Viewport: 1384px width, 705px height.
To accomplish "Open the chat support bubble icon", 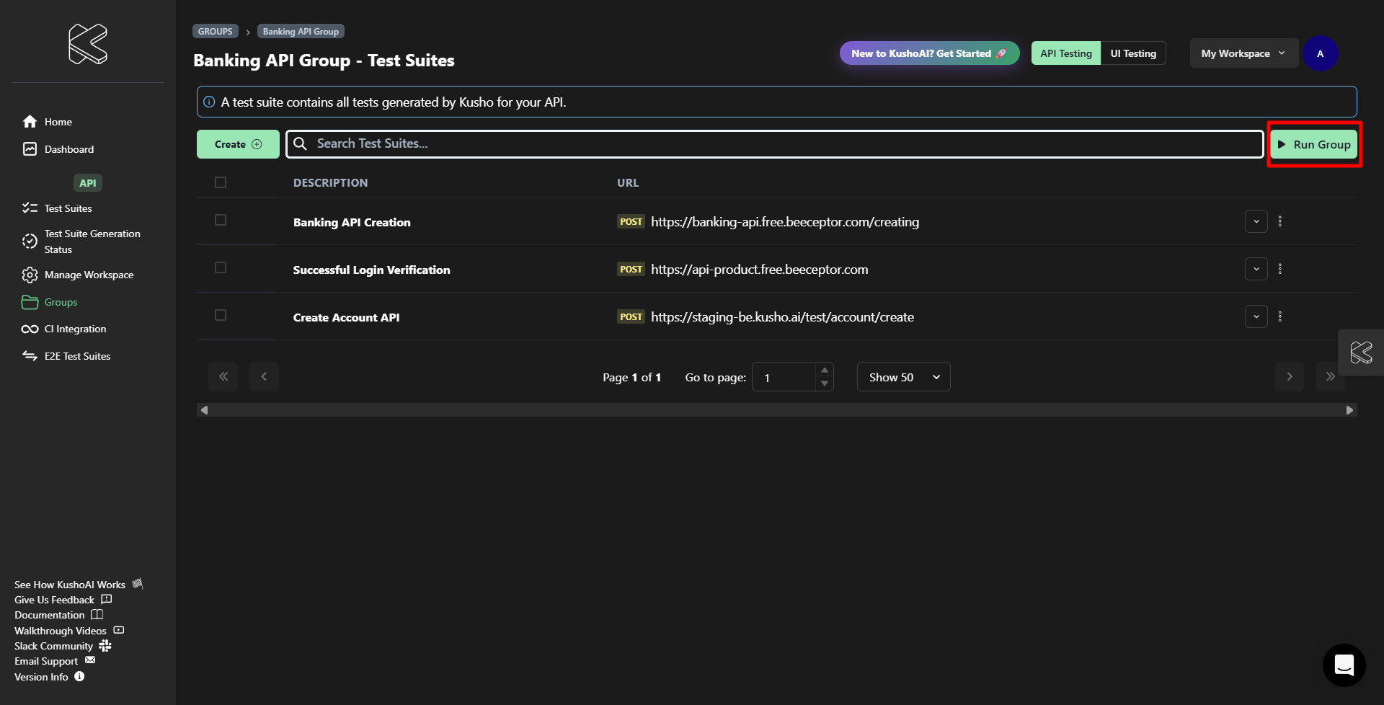I will tap(1344, 665).
